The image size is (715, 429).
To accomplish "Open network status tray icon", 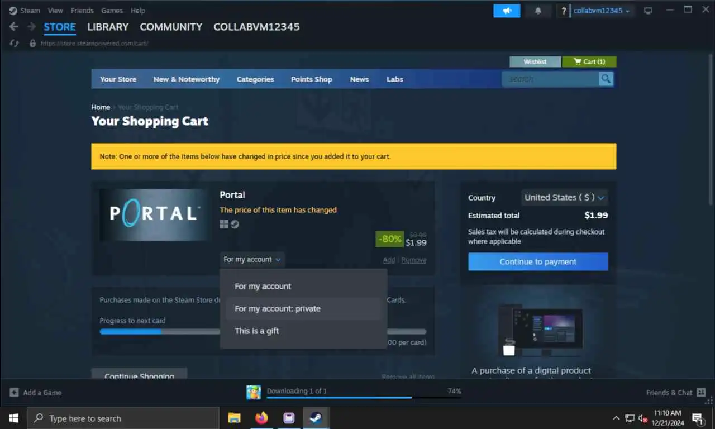I will [630, 418].
